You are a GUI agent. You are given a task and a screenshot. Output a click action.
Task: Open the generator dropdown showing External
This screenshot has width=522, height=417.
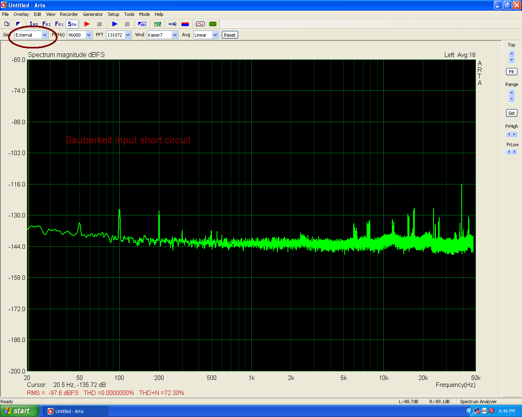pyautogui.click(x=31, y=35)
